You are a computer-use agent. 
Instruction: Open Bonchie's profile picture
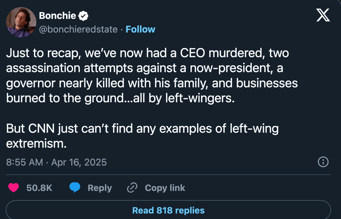21,22
